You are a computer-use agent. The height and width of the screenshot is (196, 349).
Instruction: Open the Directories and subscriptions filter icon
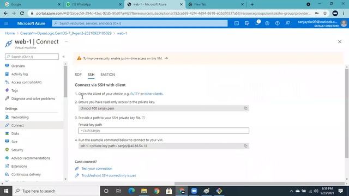point(247,23)
